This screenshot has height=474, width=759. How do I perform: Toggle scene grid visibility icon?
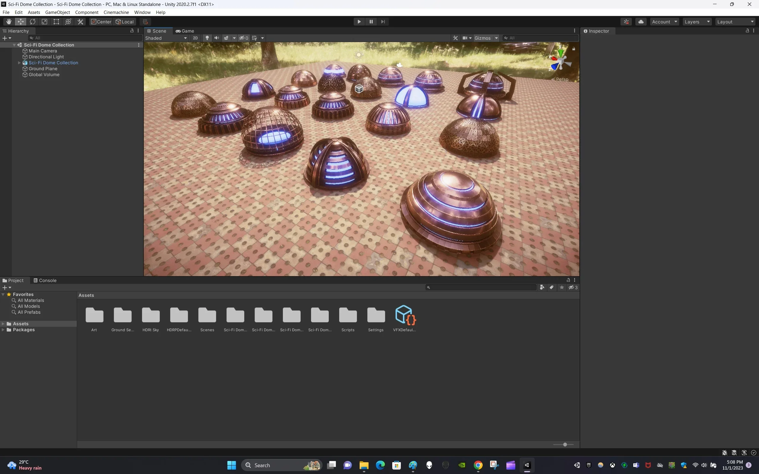click(x=254, y=38)
